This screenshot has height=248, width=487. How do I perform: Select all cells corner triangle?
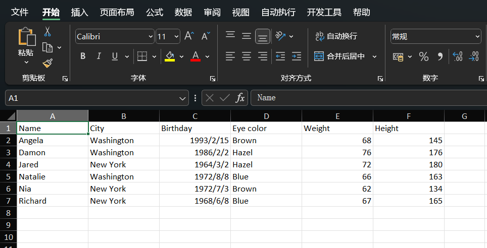[11, 116]
